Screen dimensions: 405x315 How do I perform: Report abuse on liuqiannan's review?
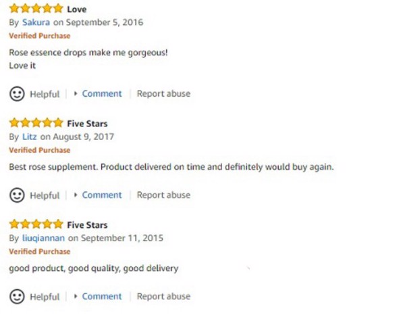coord(163,296)
